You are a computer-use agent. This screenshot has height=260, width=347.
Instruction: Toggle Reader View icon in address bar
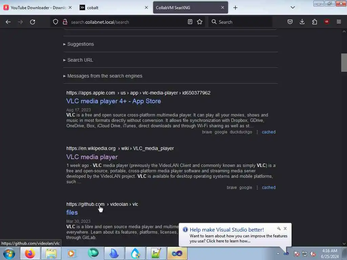[190, 22]
